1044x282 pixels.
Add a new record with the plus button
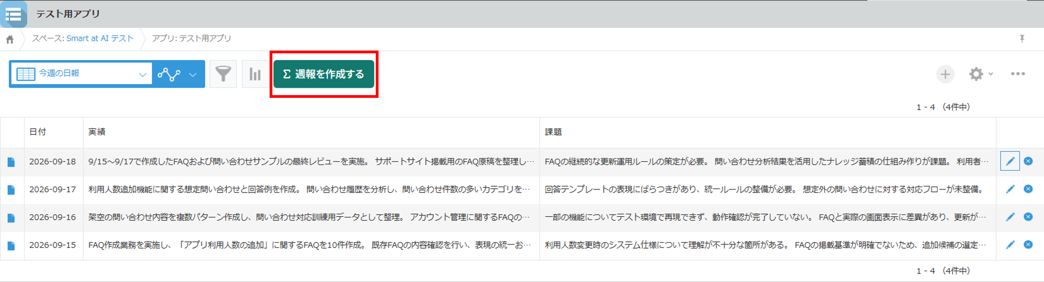click(x=945, y=74)
